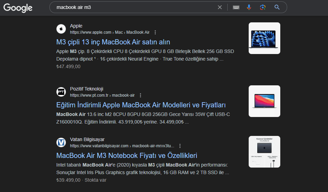Clear the search box with the X icon

pos(220,7)
